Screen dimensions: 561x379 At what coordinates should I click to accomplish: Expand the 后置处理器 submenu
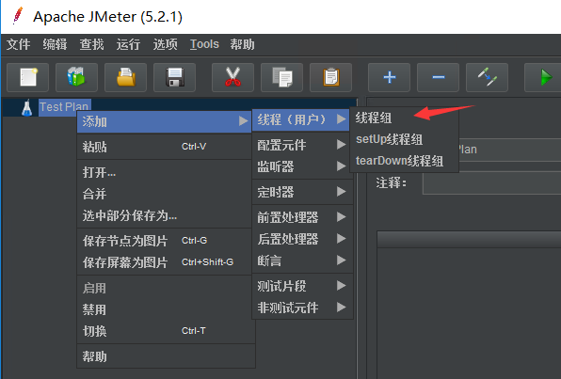coord(302,239)
